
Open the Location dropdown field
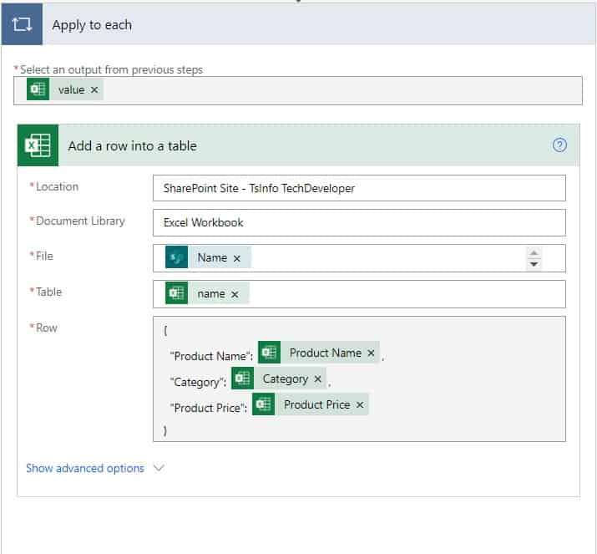pyautogui.click(x=359, y=188)
